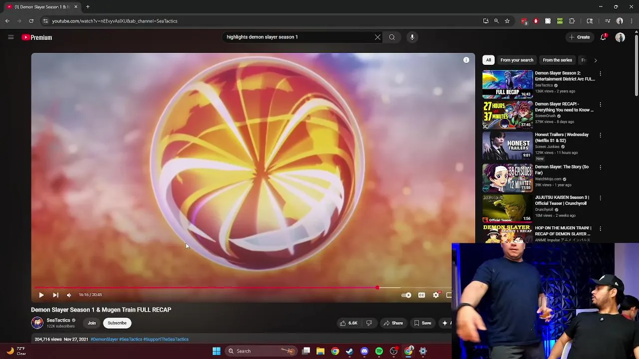
Task: Open Entertainment District Arc recap thumbnail
Action: tap(507, 84)
